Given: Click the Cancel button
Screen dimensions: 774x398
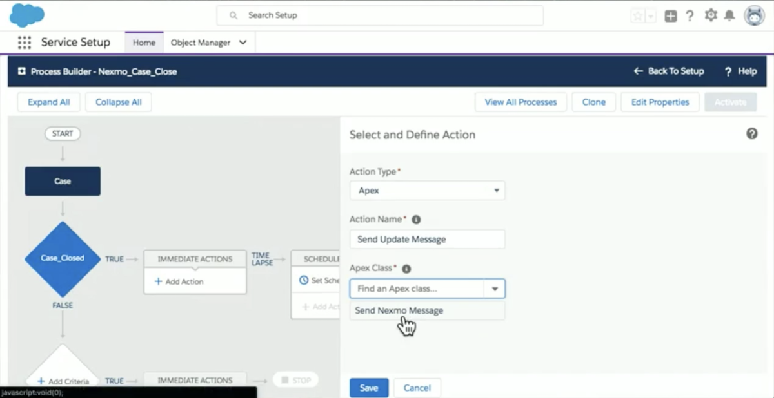Looking at the screenshot, I should tap(417, 388).
